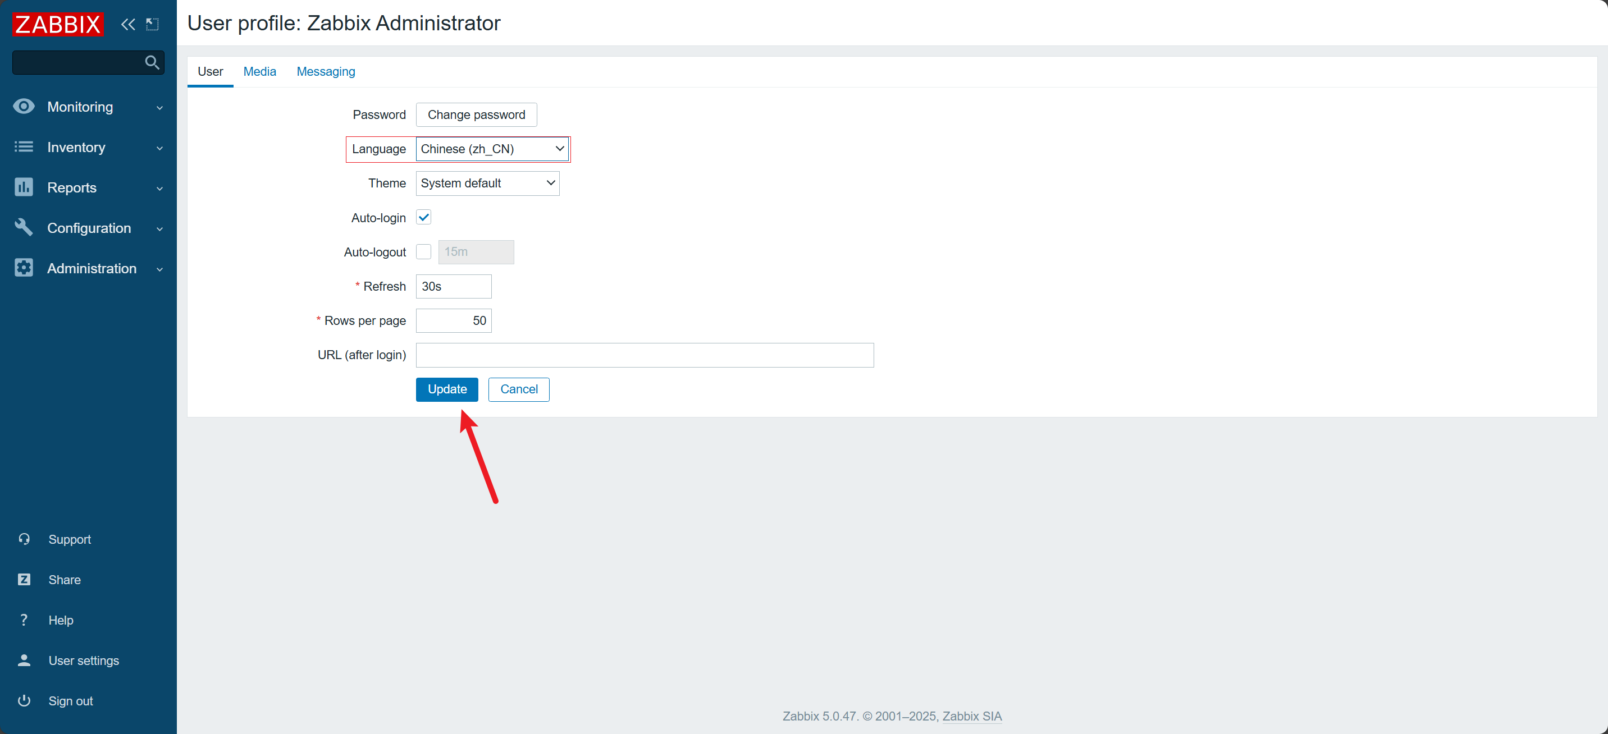The image size is (1608, 734).
Task: Expand the Reports menu section
Action: coord(88,188)
